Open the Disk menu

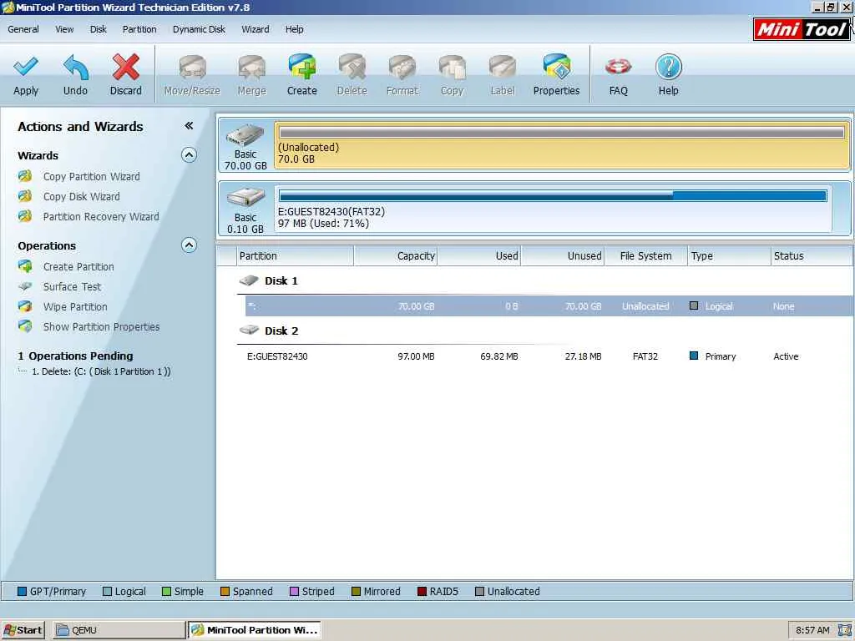(x=99, y=29)
